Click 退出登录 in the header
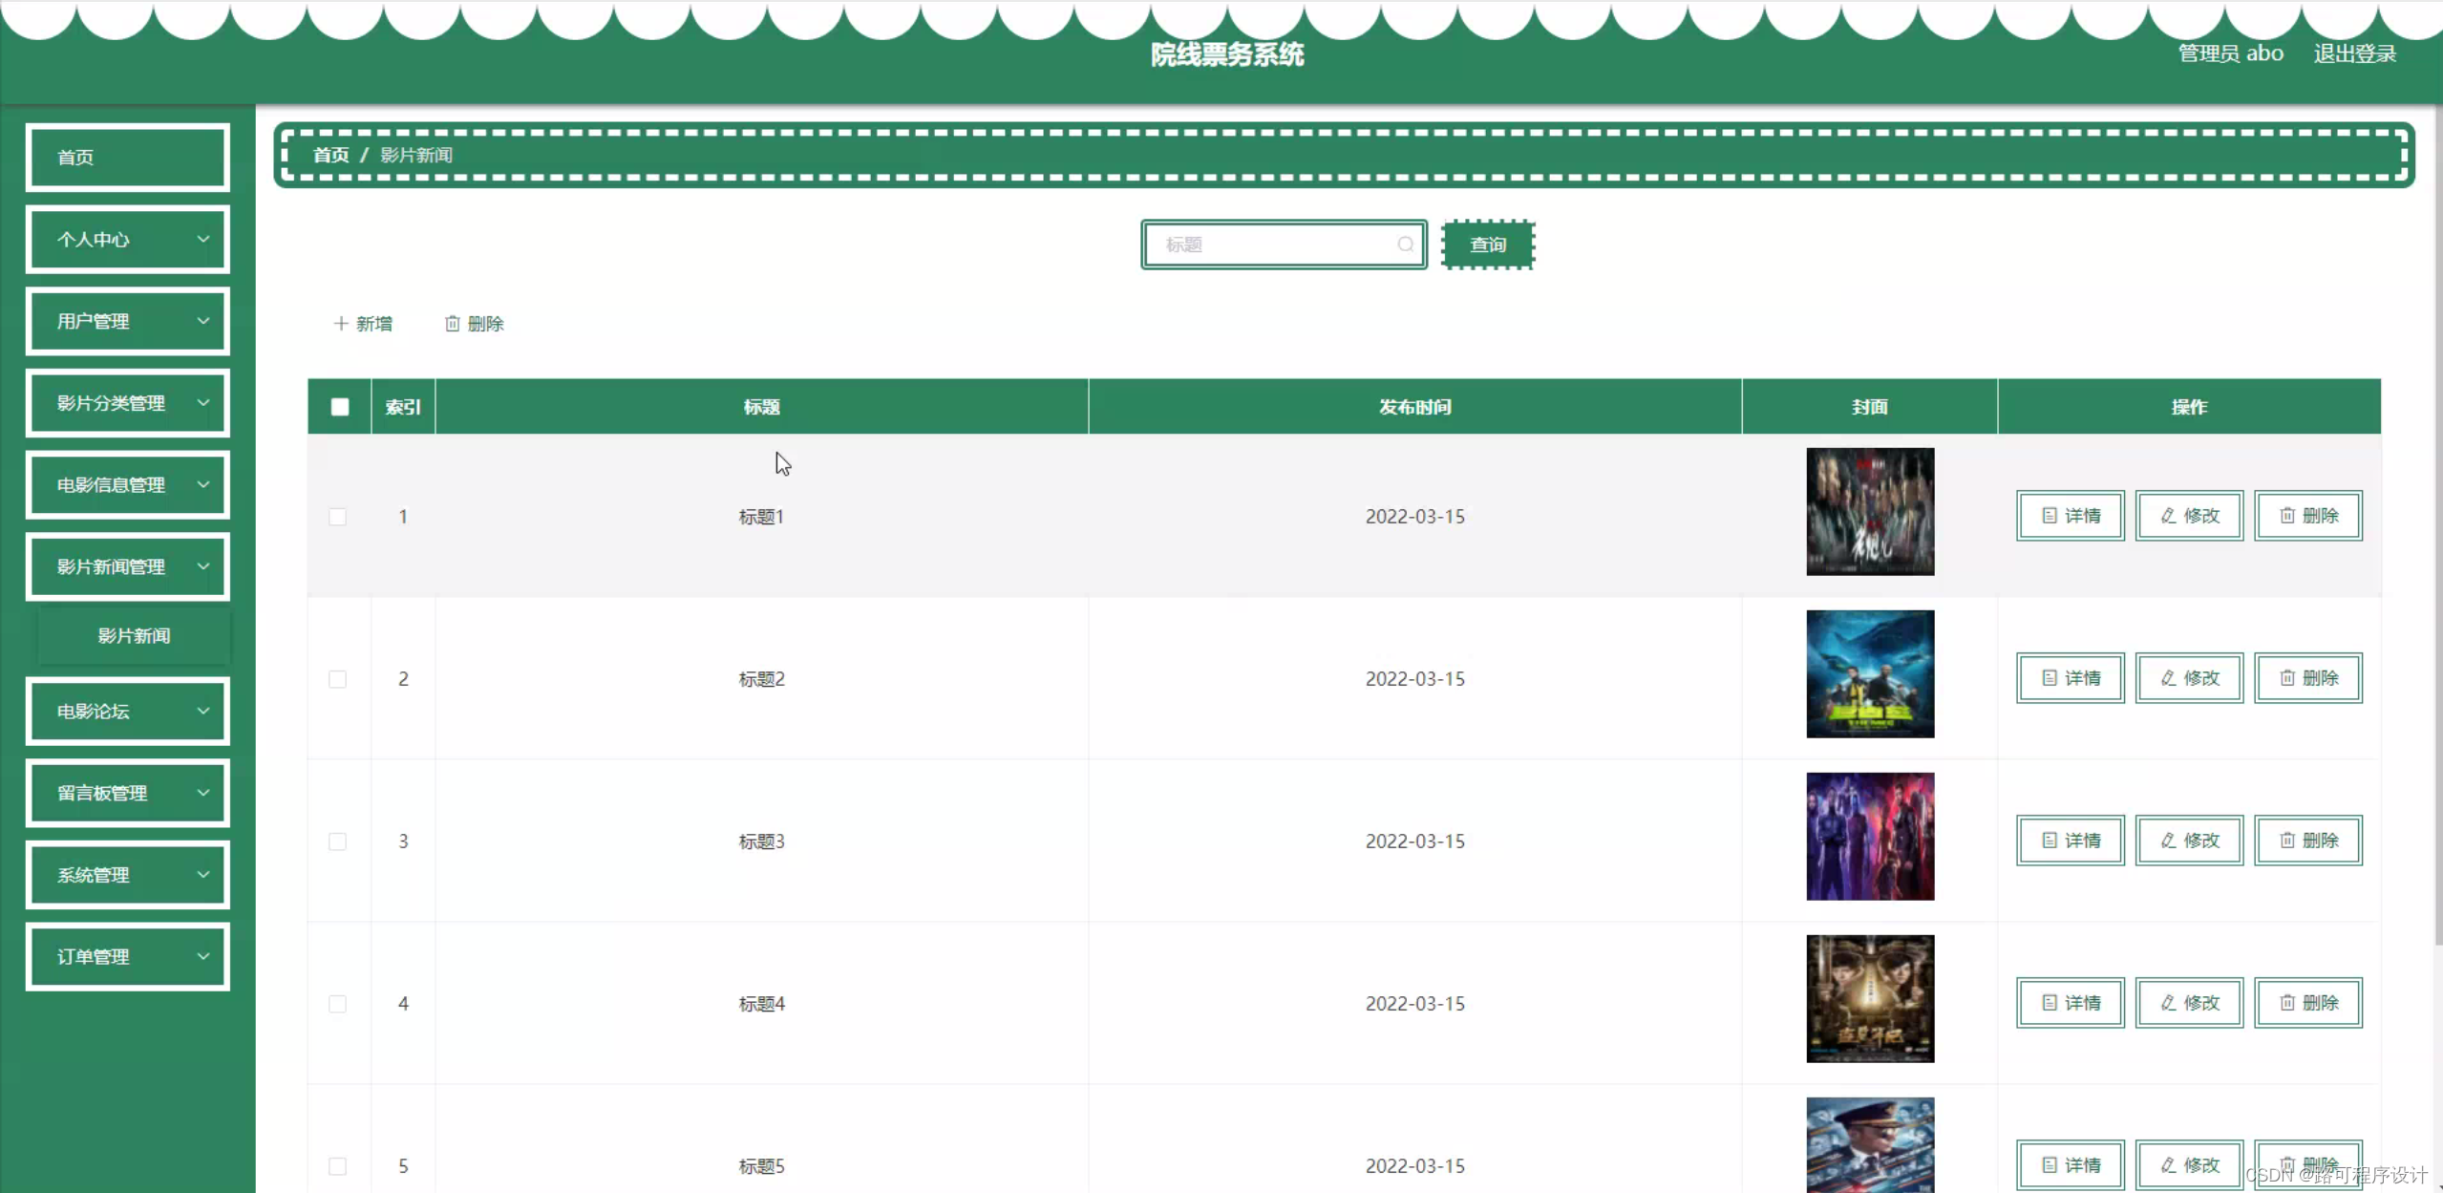 2354,53
